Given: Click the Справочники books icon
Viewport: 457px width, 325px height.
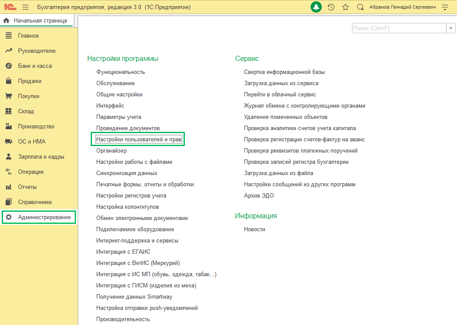Looking at the screenshot, I should (9, 202).
